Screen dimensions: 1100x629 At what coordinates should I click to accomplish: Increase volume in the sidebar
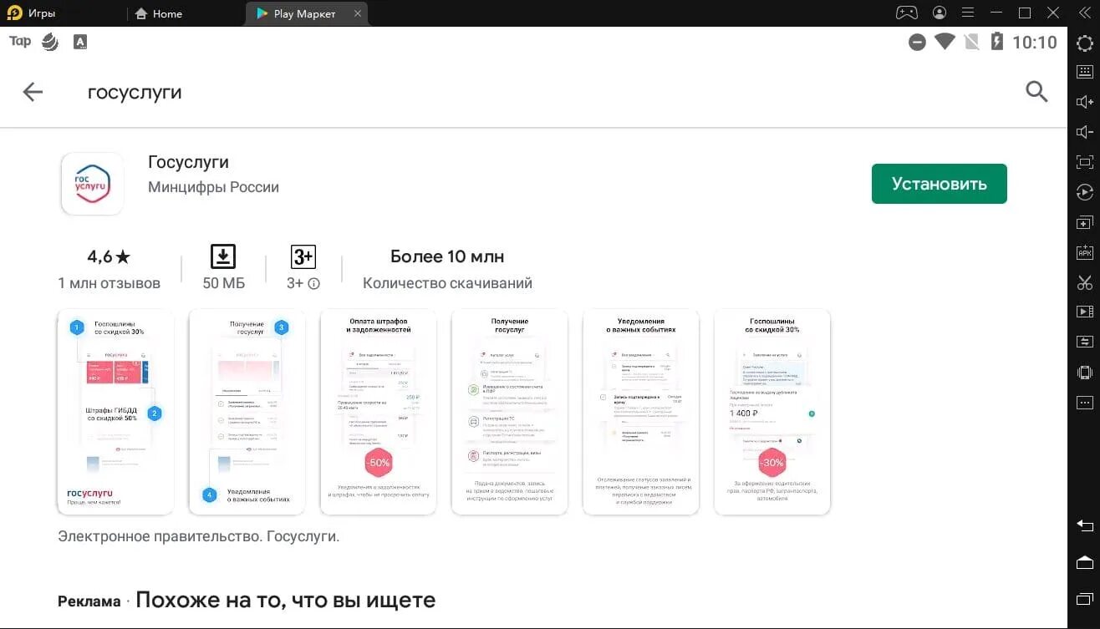[x=1084, y=102]
